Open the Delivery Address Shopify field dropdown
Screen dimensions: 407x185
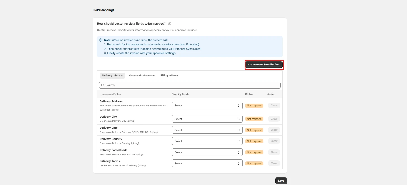pos(207,106)
